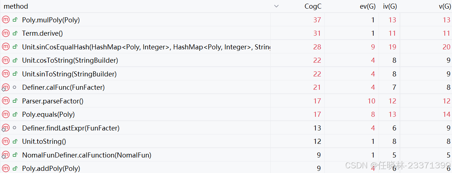The height and width of the screenshot is (173, 452).
Task: Click method icon for Term.derive()
Action: click(5, 33)
